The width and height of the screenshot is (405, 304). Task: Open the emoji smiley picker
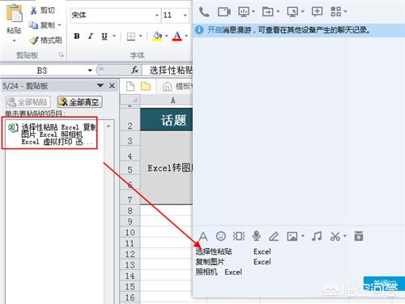tap(221, 236)
